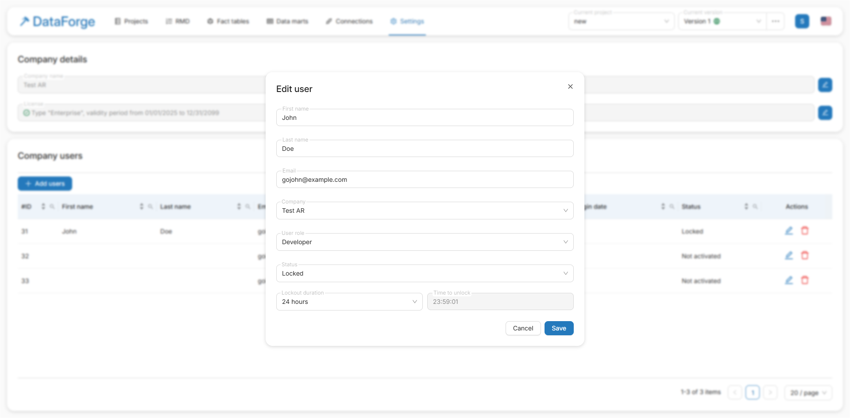The height and width of the screenshot is (418, 850).
Task: Open the language flag selector
Action: pyautogui.click(x=826, y=21)
